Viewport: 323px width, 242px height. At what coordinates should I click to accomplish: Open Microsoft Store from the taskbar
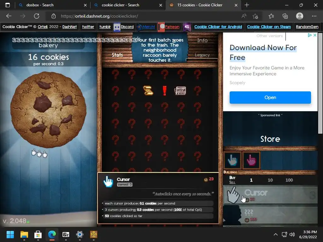pos(38,234)
